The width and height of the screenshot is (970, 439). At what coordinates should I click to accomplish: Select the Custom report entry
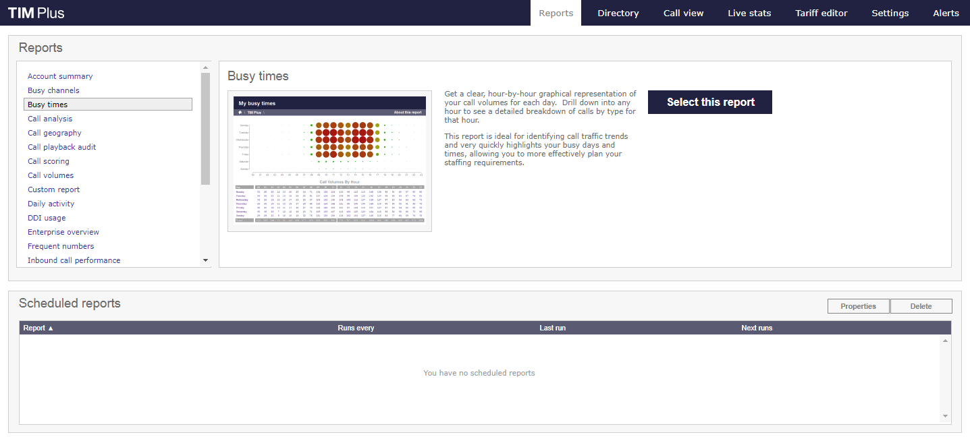pyautogui.click(x=53, y=189)
